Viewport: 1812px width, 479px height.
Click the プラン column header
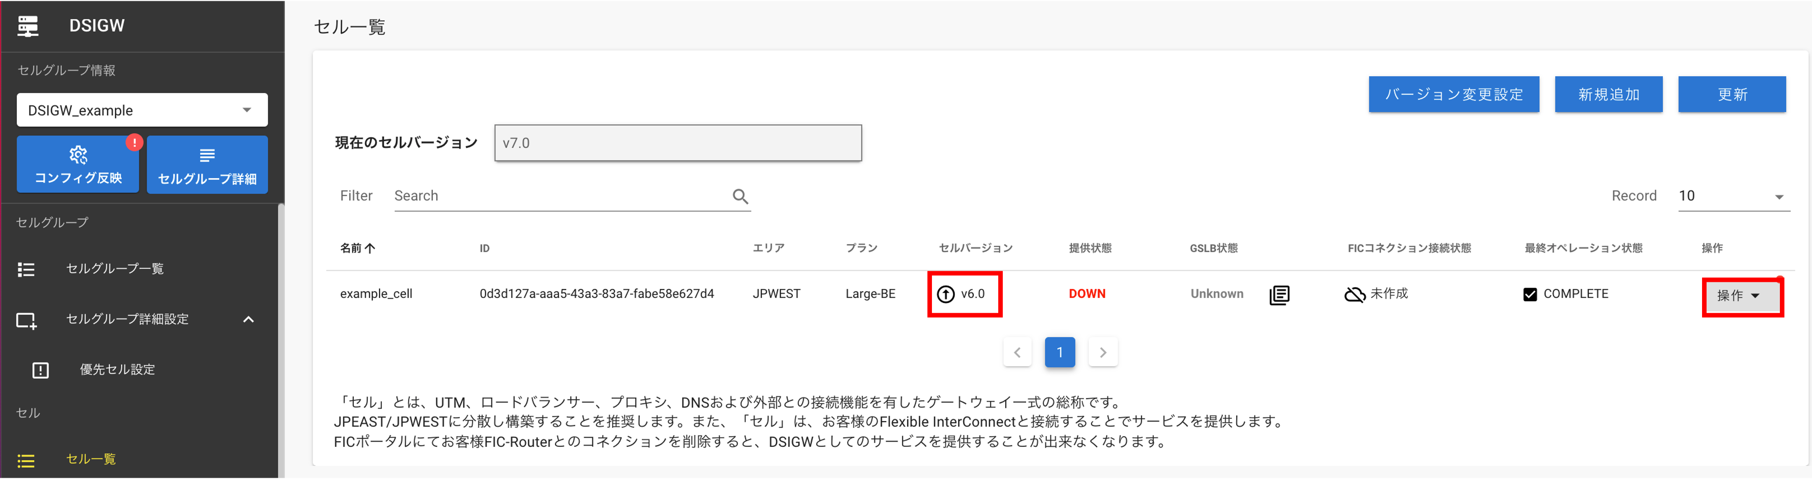[861, 248]
